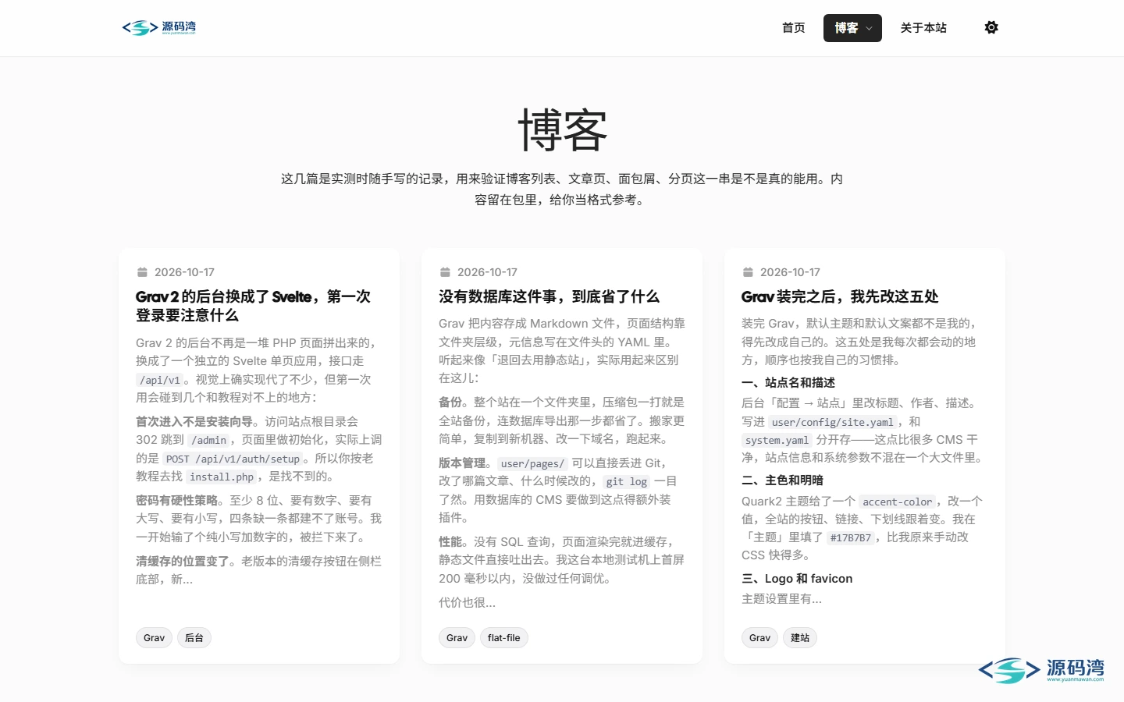The image size is (1124, 702).
Task: Click the calendar icon on the 装完之后 card
Action: 748,272
